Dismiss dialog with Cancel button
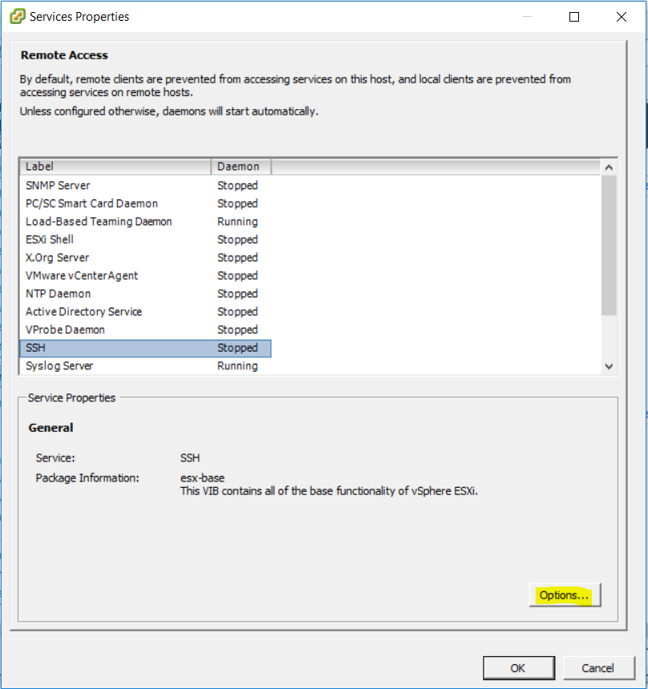The height and width of the screenshot is (689, 648). [x=599, y=668]
